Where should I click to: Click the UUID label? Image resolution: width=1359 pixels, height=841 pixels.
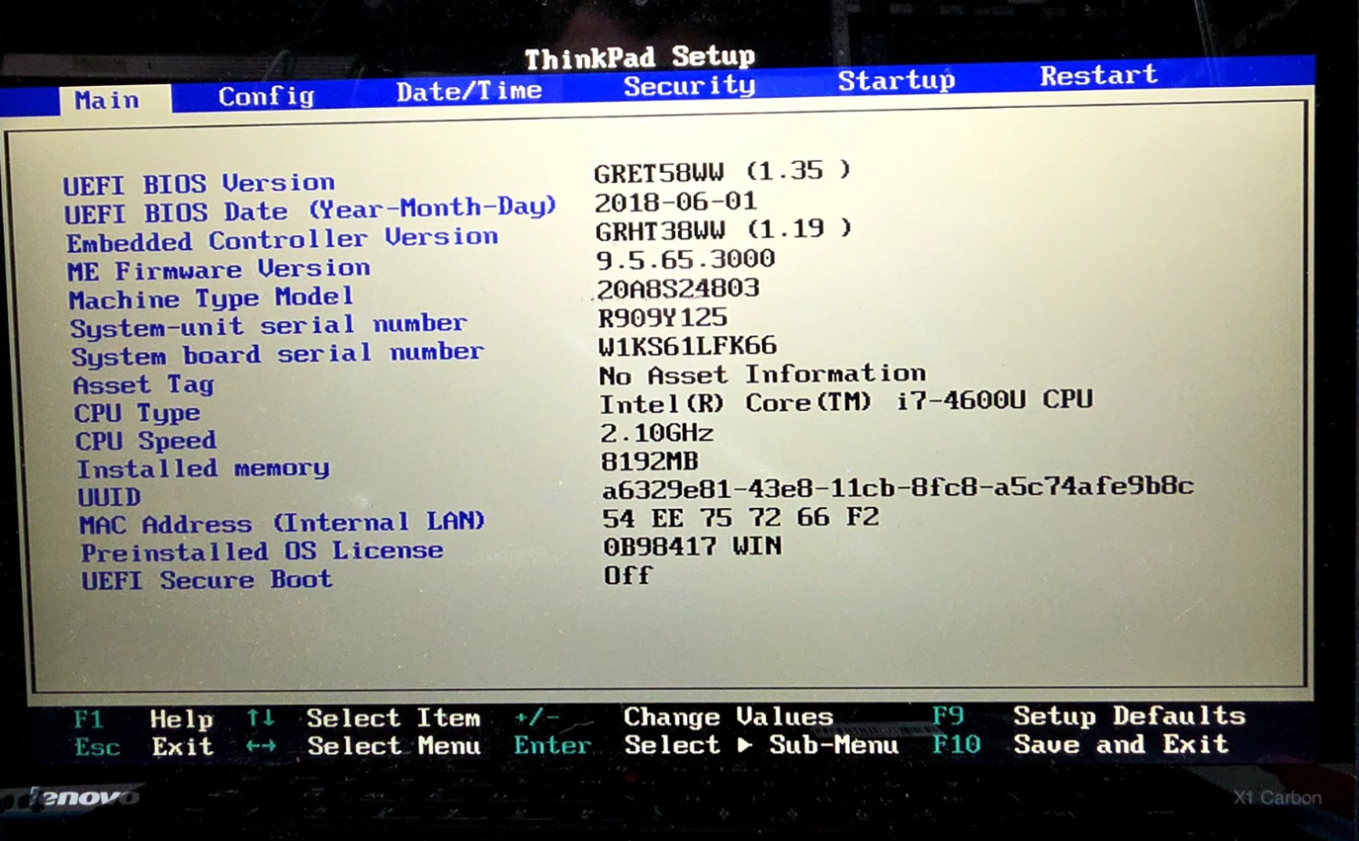click(109, 497)
